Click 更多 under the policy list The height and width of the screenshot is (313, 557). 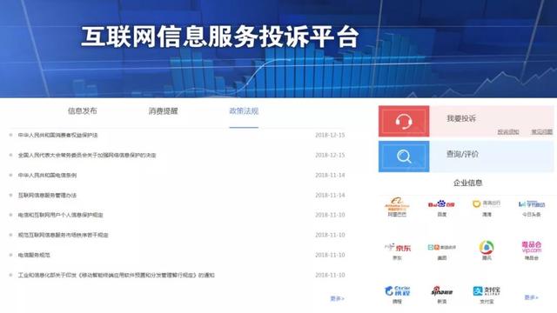[x=337, y=298]
